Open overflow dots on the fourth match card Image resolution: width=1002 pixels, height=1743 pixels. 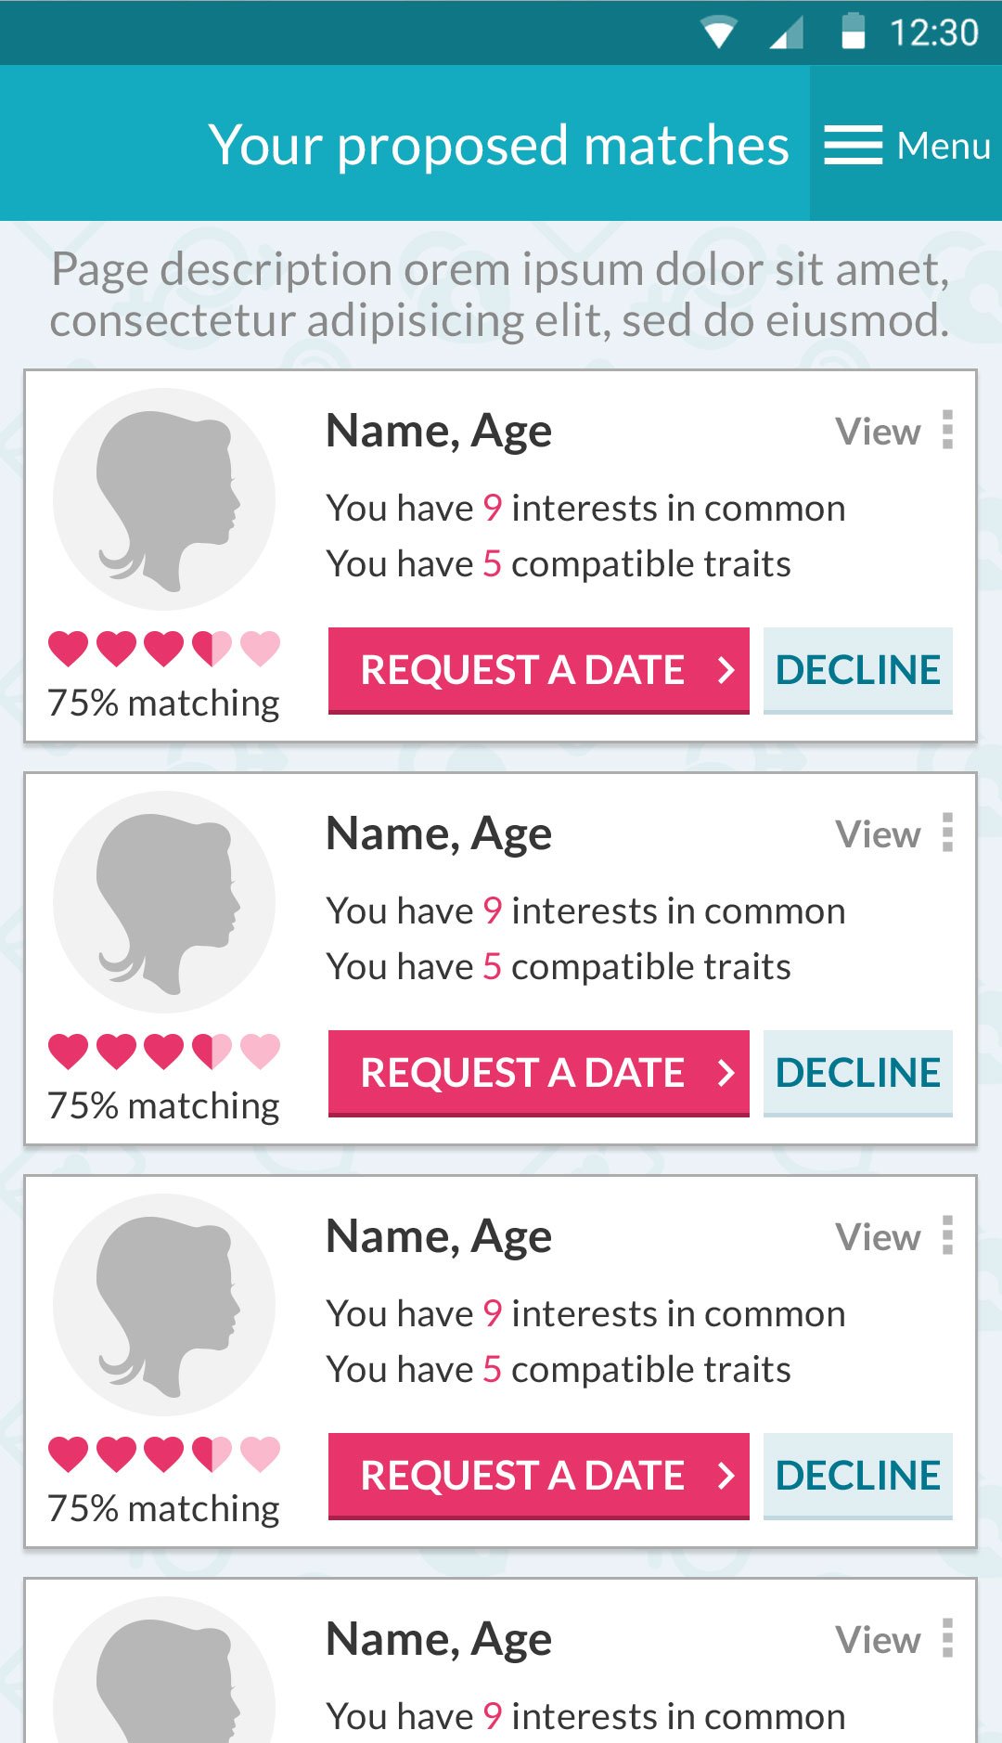[947, 1639]
